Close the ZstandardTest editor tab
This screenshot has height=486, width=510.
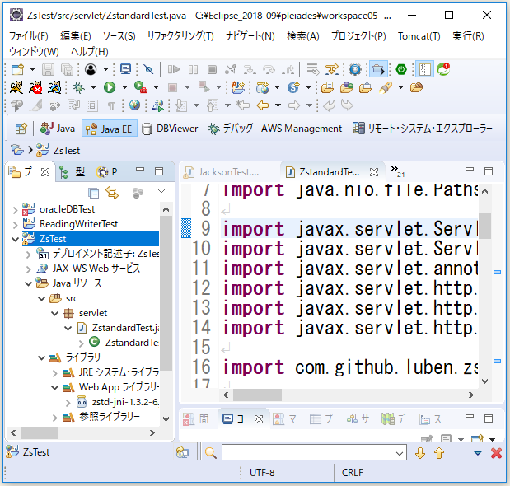[x=374, y=172]
